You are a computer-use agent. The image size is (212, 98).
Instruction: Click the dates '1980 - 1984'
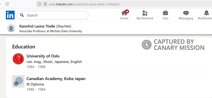(36, 89)
